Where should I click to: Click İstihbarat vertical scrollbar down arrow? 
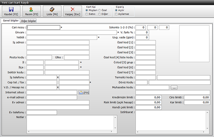207,128
